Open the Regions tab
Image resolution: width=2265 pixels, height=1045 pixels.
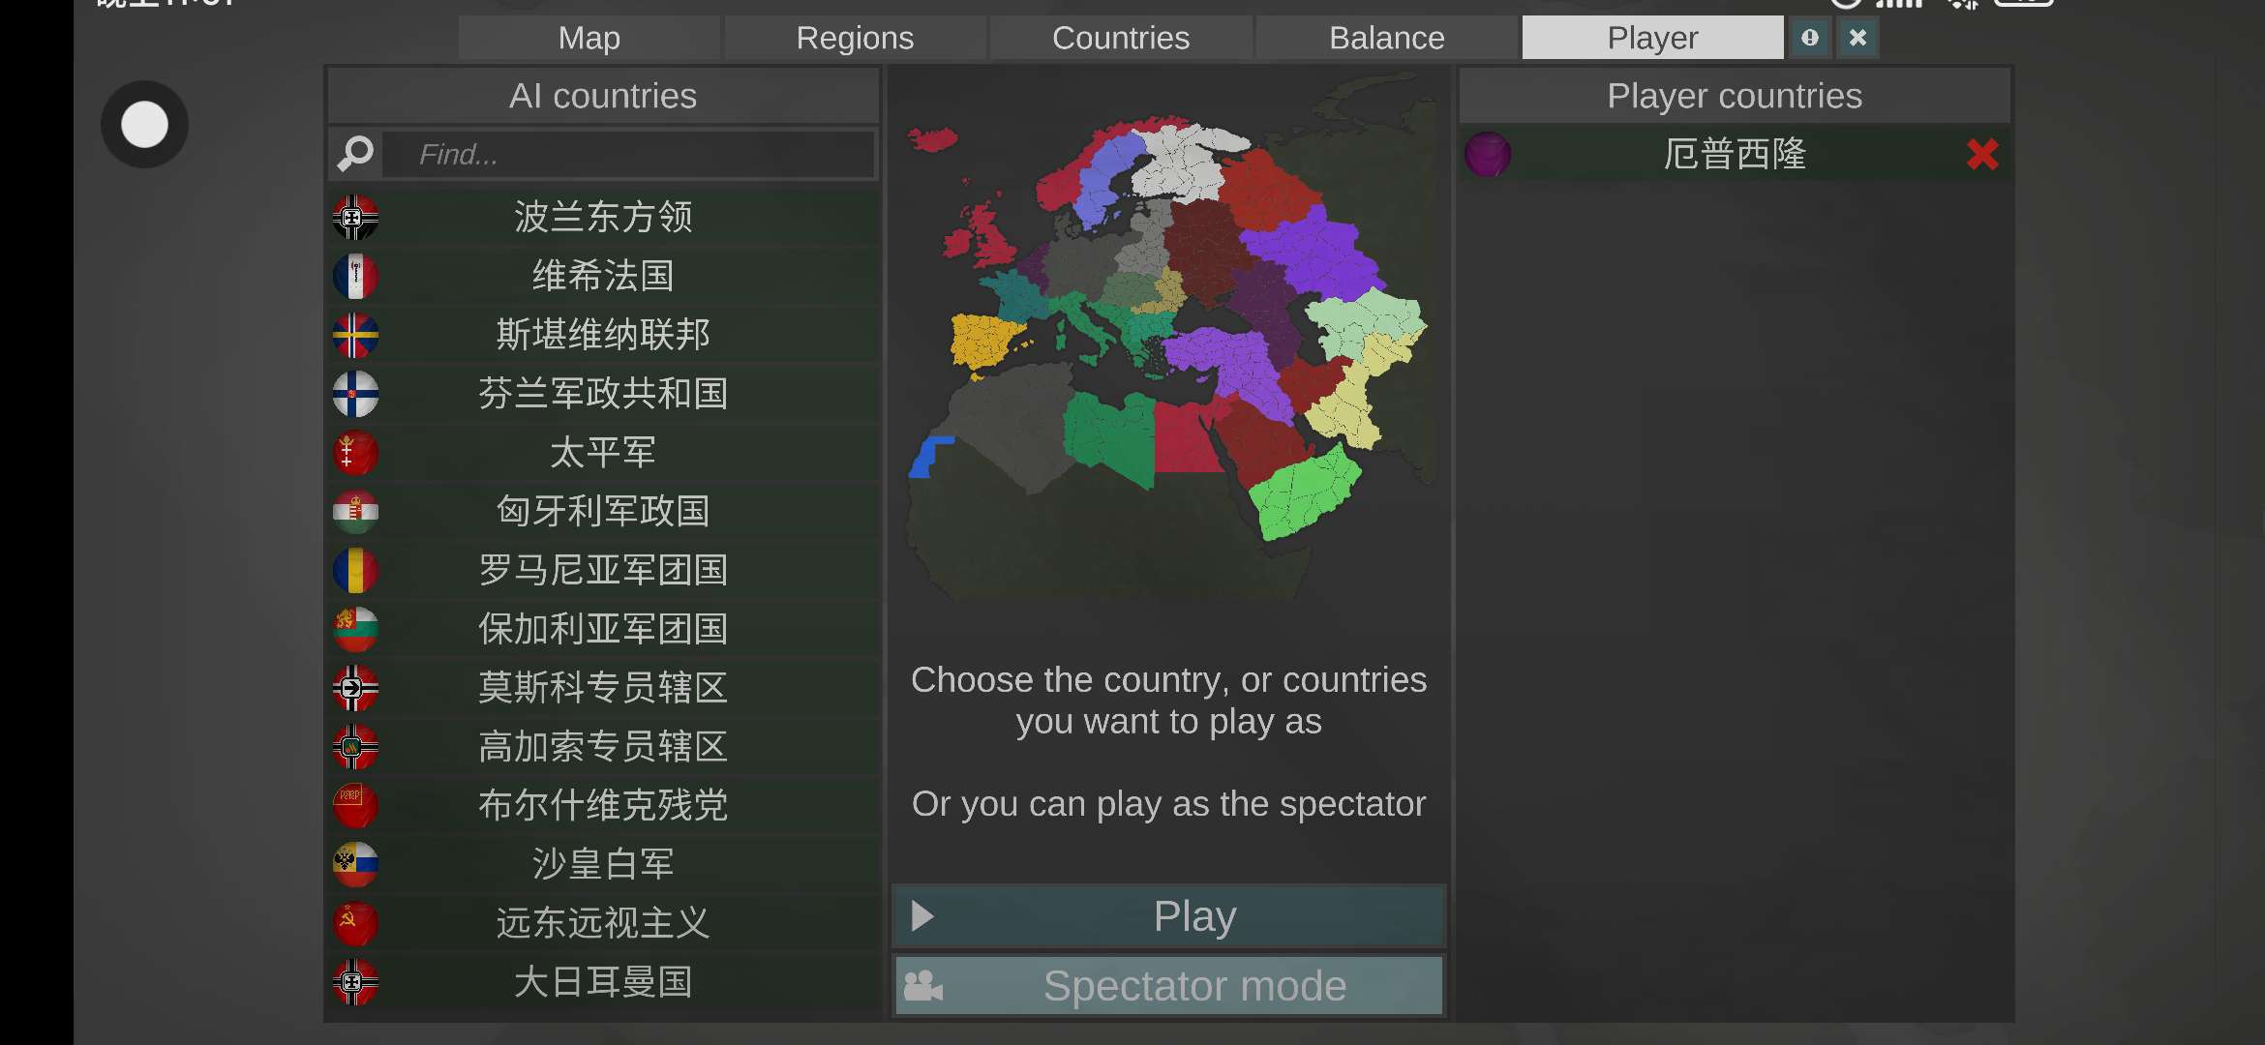(x=855, y=38)
